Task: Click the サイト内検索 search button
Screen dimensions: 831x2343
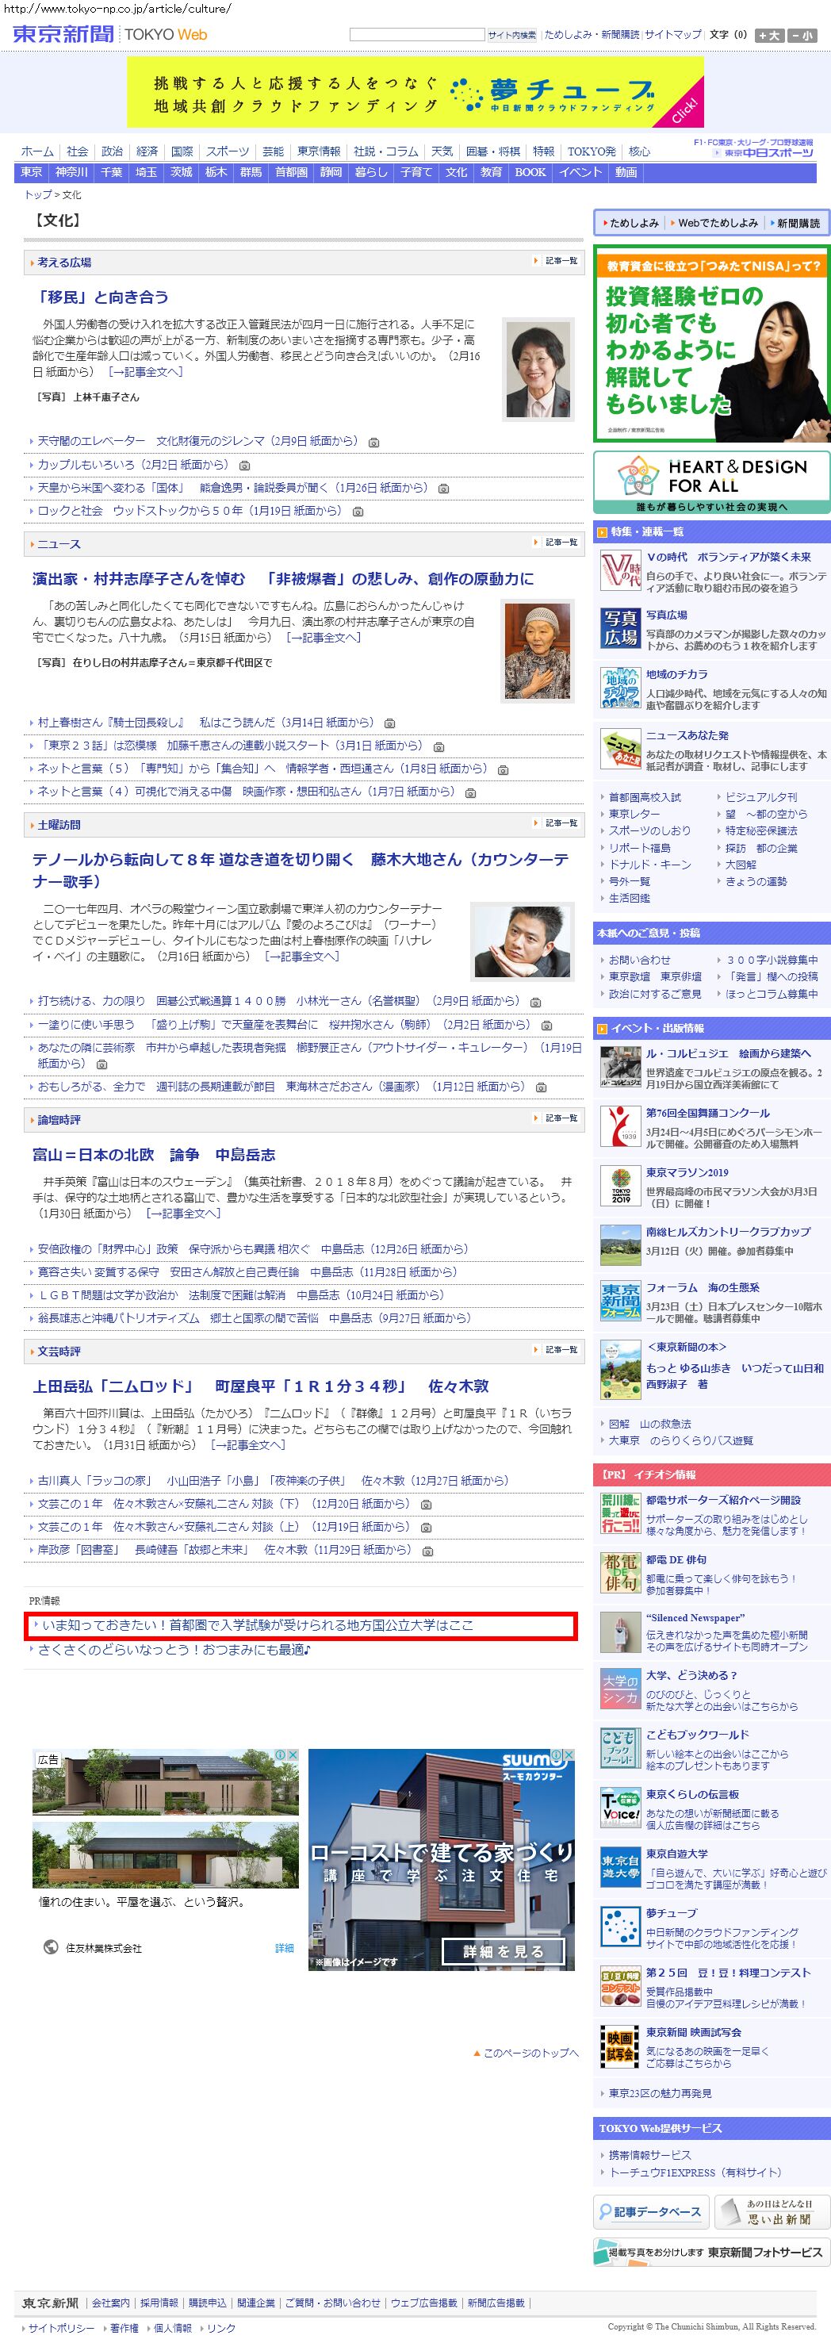Action: pyautogui.click(x=512, y=36)
